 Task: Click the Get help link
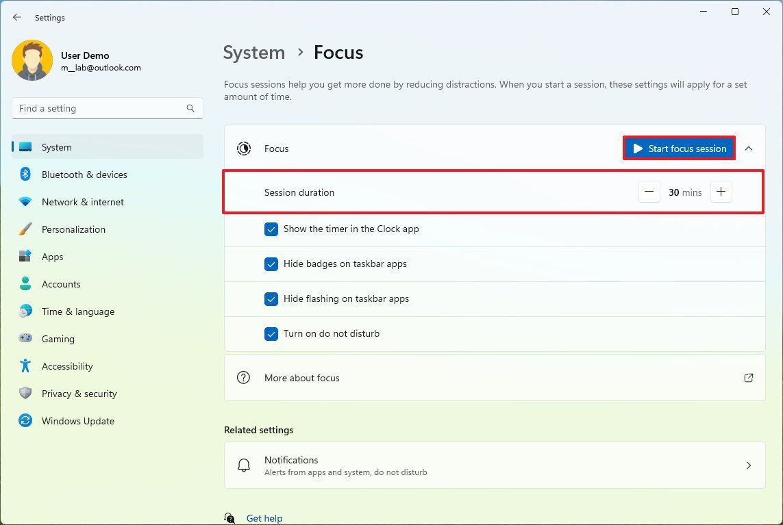[x=264, y=518]
